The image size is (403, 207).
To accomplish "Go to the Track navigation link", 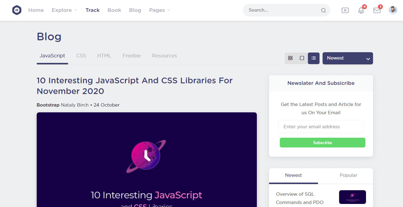I will (x=92, y=10).
